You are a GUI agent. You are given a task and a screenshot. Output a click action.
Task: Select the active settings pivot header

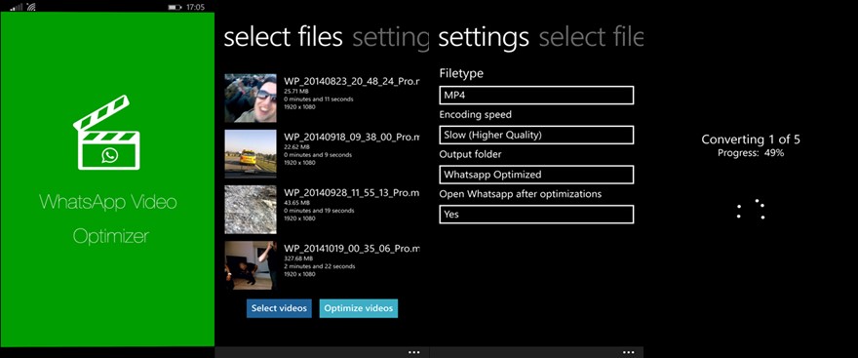(484, 37)
